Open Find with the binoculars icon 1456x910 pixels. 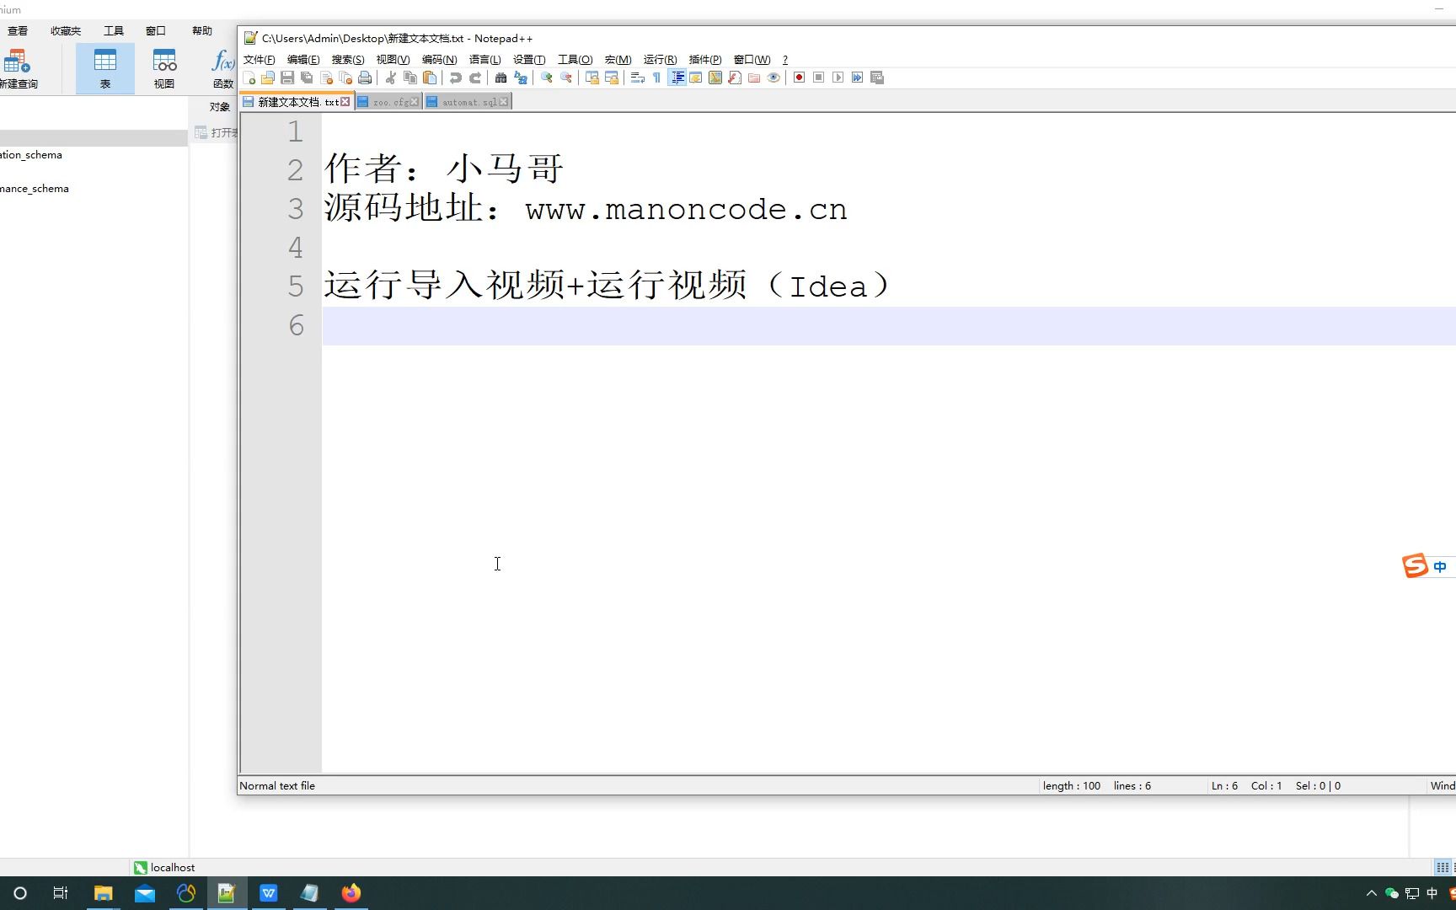pyautogui.click(x=501, y=78)
